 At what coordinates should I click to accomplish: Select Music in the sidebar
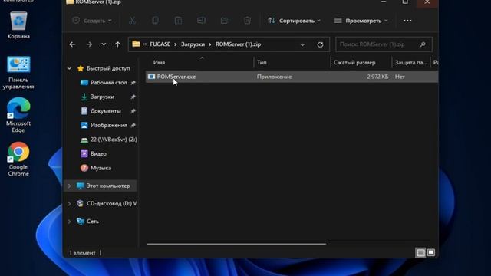pyautogui.click(x=101, y=168)
